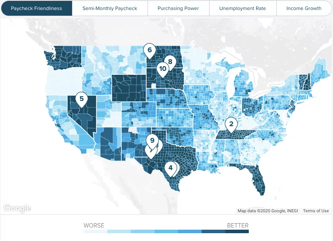The width and height of the screenshot is (333, 241).
Task: Click the rank 6 map marker
Action: click(x=150, y=50)
